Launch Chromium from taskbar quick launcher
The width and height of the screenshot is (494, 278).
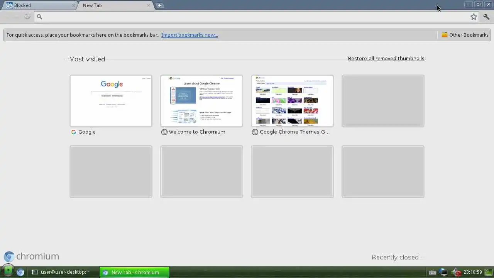tap(20, 272)
